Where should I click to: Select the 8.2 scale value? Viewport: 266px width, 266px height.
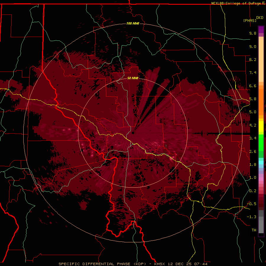point(253,59)
